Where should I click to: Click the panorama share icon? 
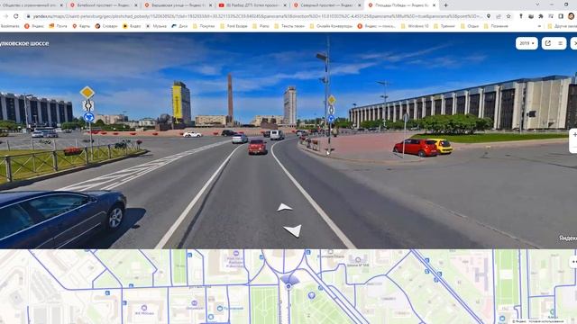548,43
